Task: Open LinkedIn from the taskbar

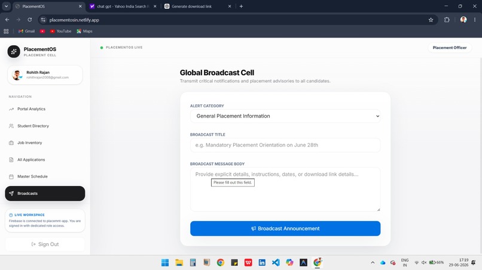Action: pyautogui.click(x=262, y=262)
